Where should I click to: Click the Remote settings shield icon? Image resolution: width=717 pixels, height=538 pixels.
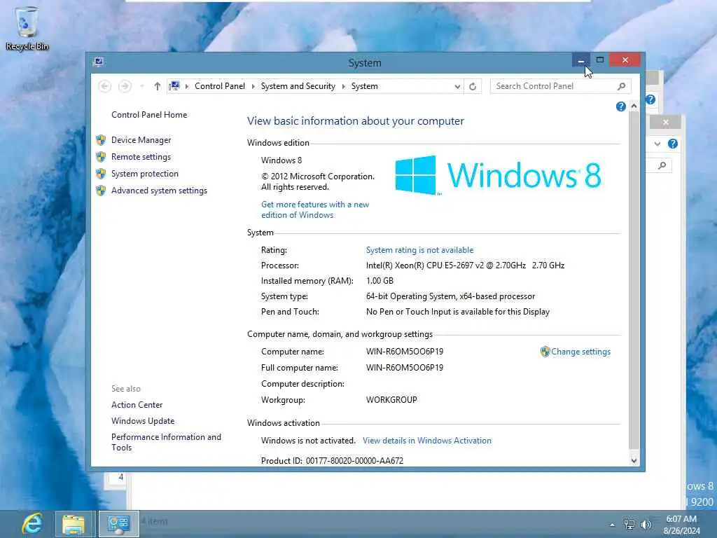tap(101, 157)
